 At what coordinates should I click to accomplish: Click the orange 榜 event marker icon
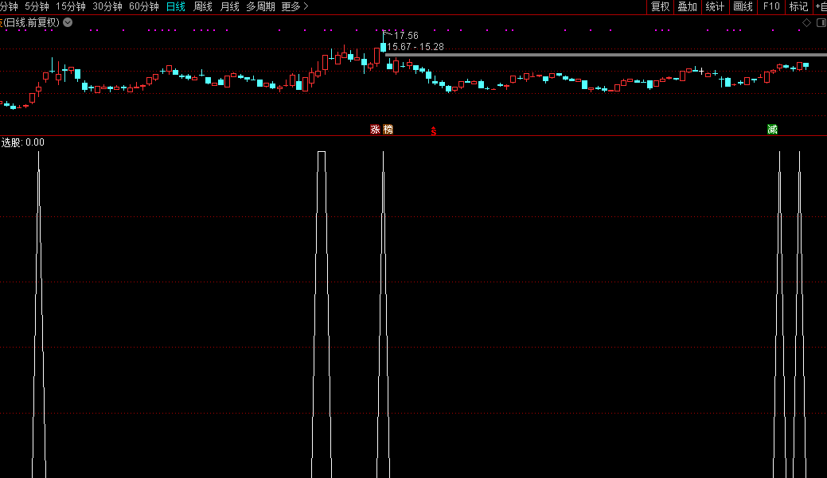point(388,129)
